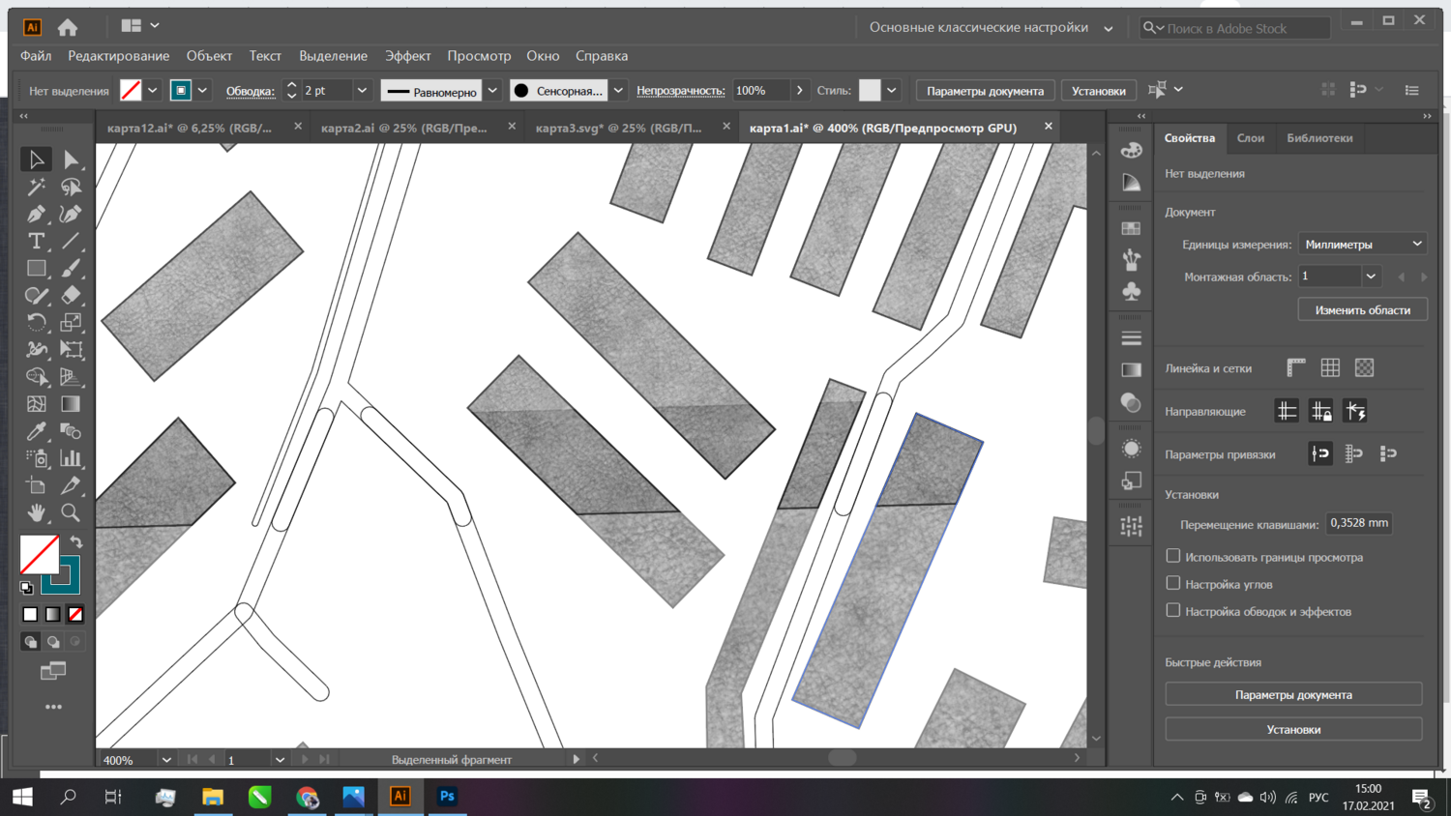The image size is (1451, 816).
Task: Click the Eraser tool
Action: pos(71,295)
